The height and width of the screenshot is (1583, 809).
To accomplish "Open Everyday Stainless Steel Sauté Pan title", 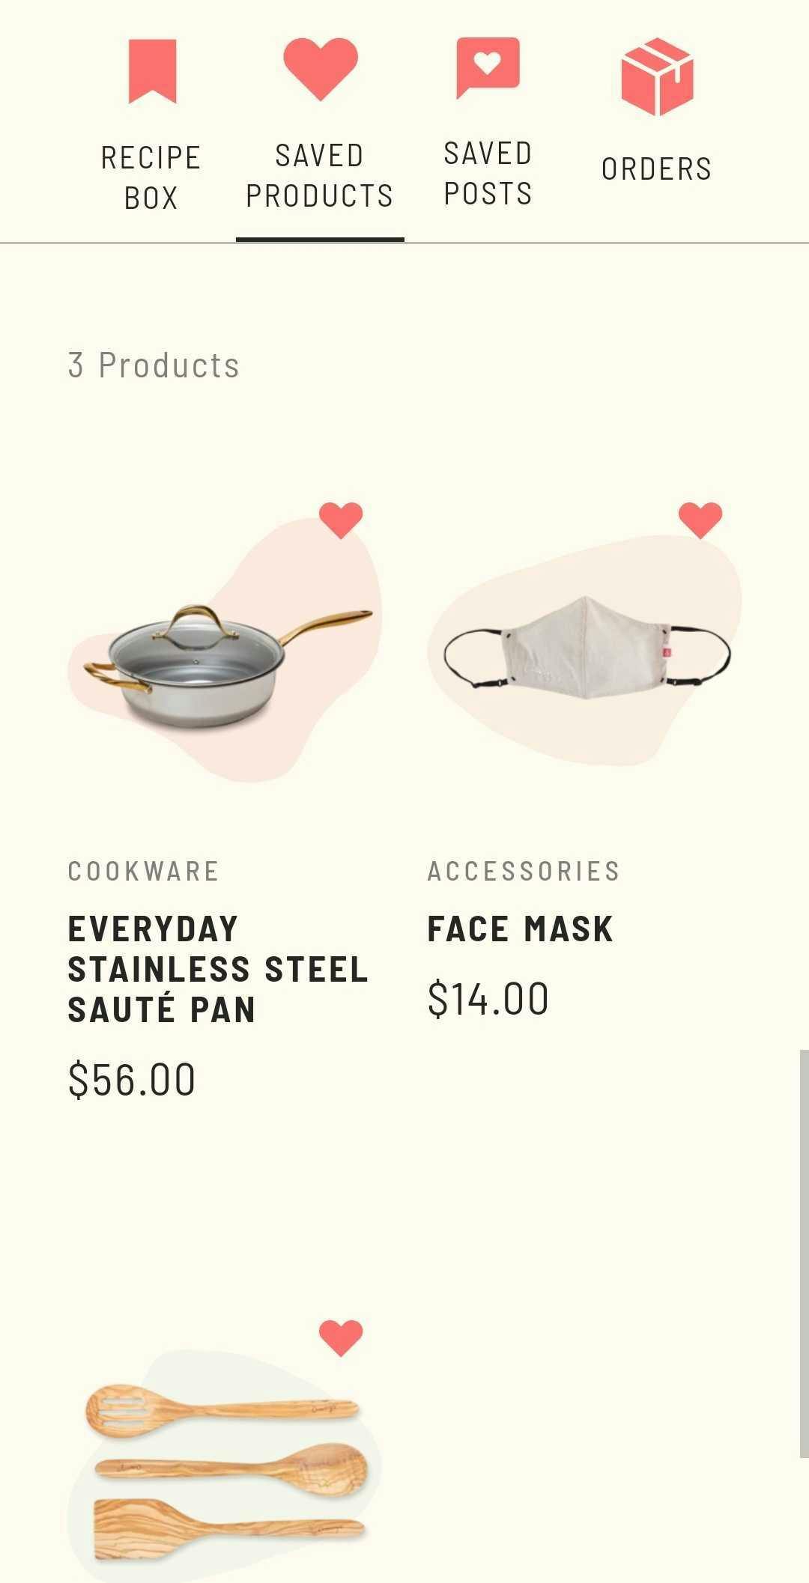I will click(218, 969).
